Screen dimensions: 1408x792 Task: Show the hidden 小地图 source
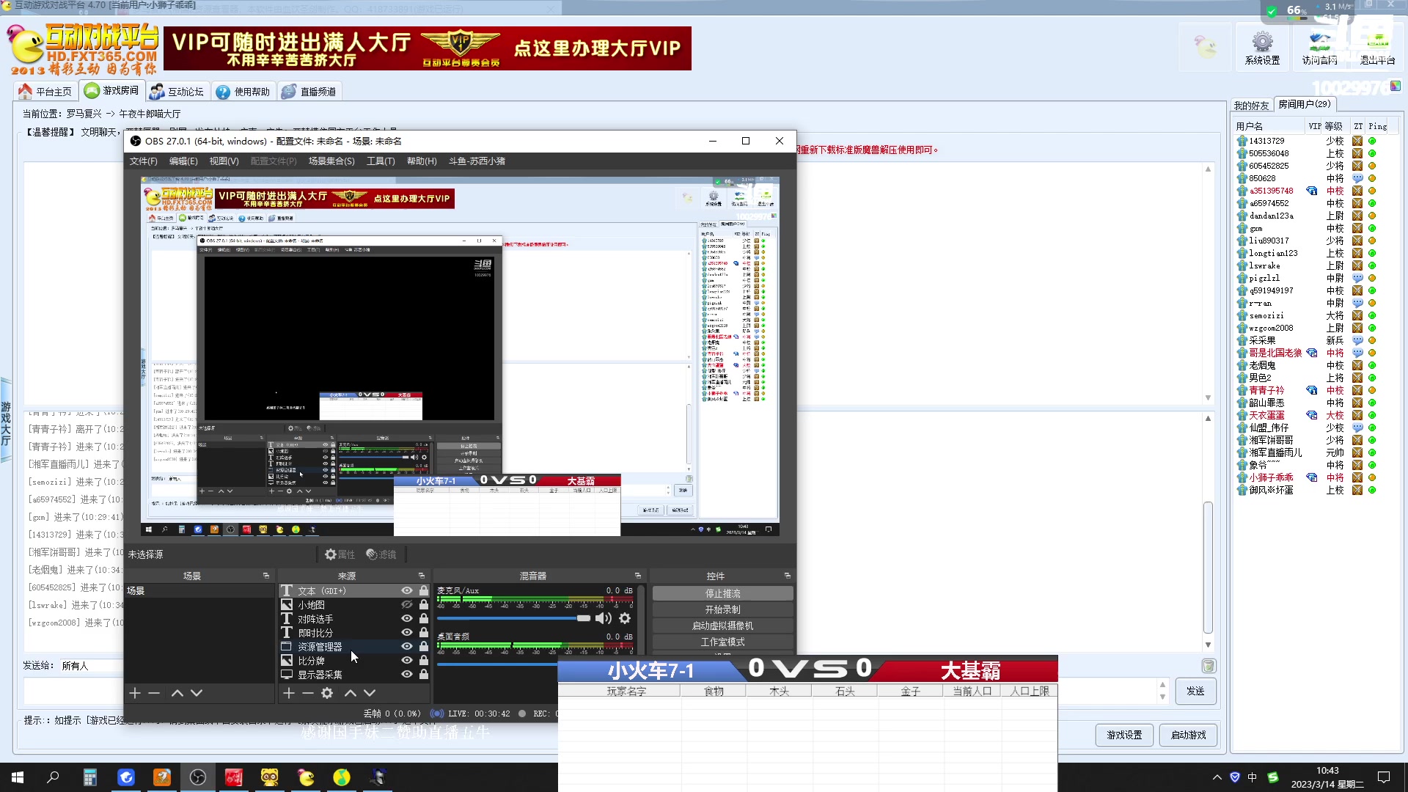pyautogui.click(x=406, y=605)
